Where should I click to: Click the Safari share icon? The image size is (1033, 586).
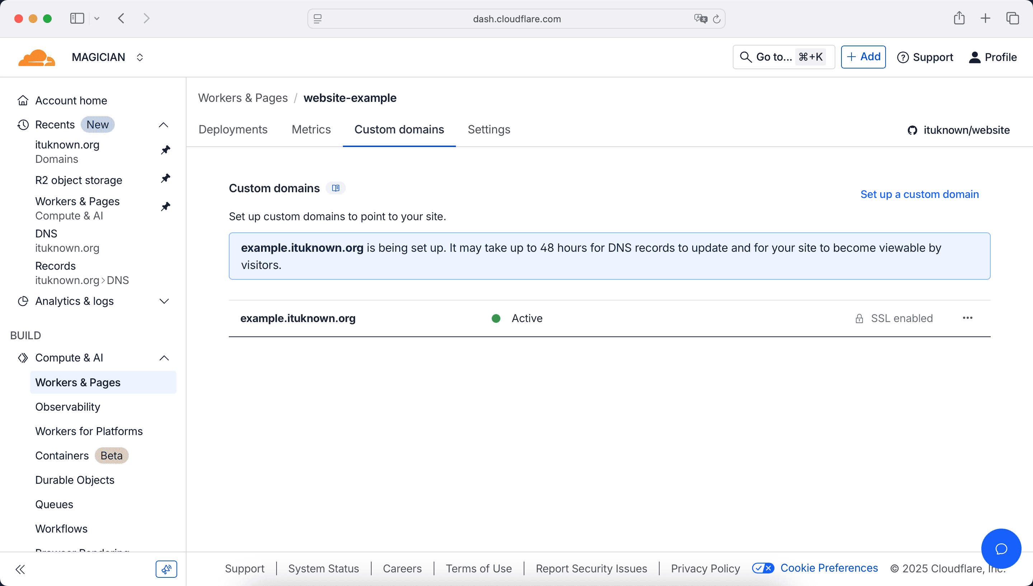(x=959, y=18)
